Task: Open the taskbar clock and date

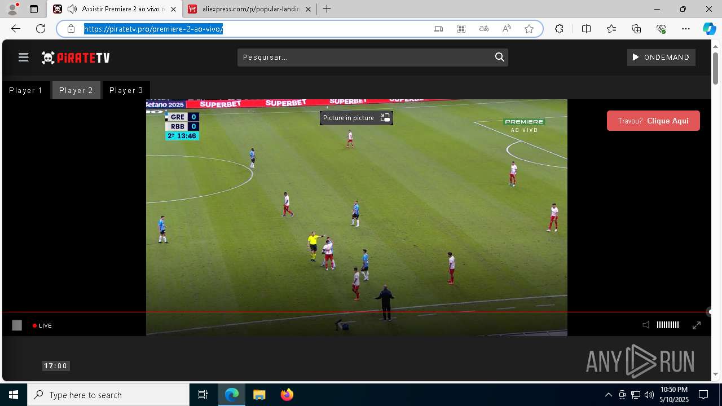Action: (x=674, y=395)
